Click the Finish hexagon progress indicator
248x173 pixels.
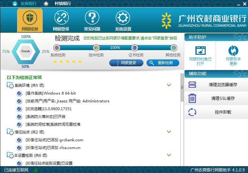(26, 51)
